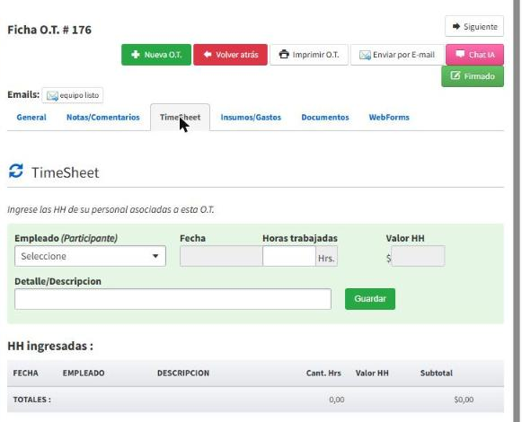Click the plus icon on Nueva O.T.

136,54
